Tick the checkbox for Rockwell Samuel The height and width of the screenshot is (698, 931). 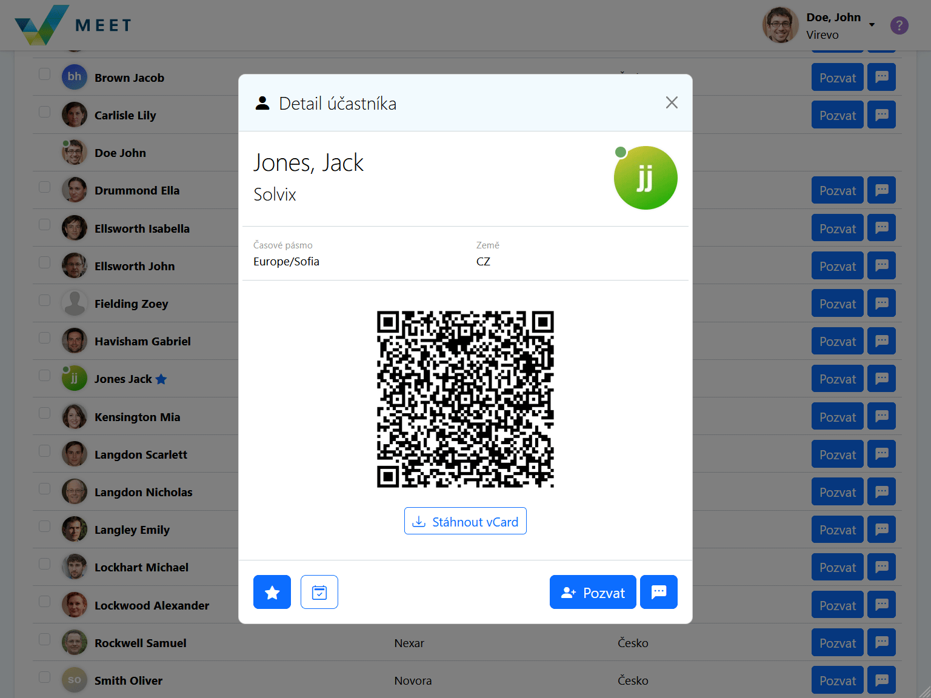click(x=45, y=639)
